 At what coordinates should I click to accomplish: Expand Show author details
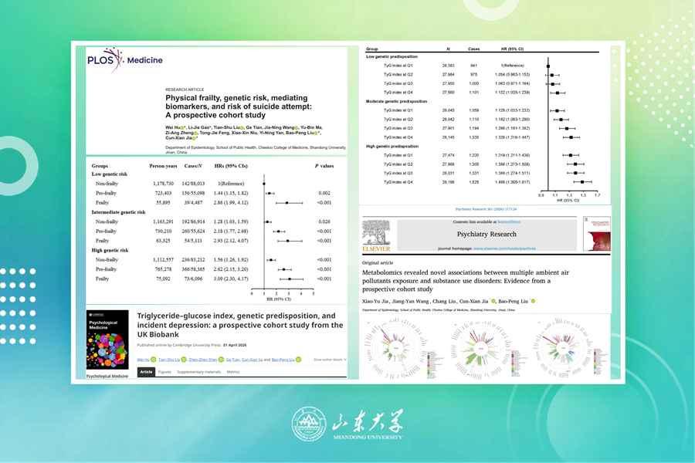tap(330, 360)
